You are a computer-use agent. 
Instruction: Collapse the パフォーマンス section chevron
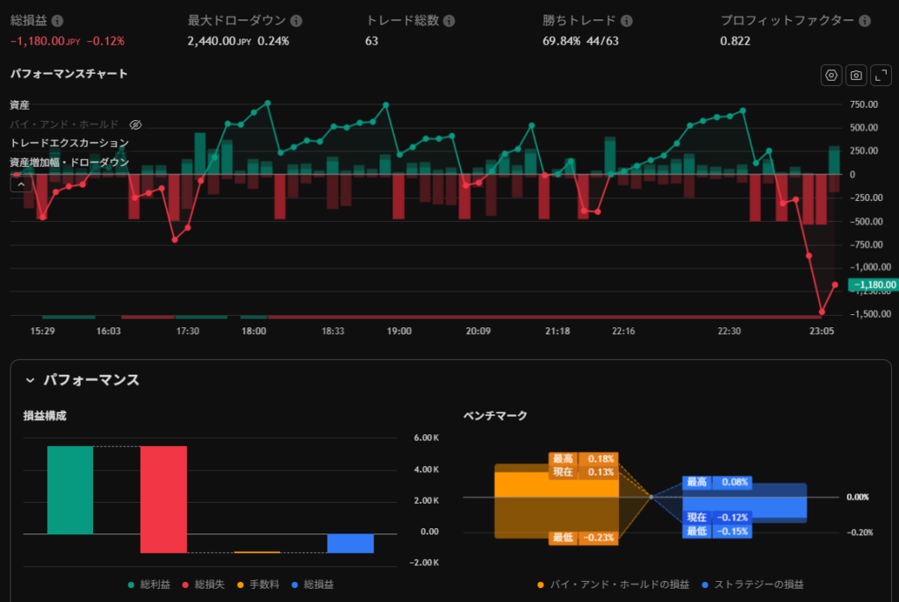tap(30, 380)
